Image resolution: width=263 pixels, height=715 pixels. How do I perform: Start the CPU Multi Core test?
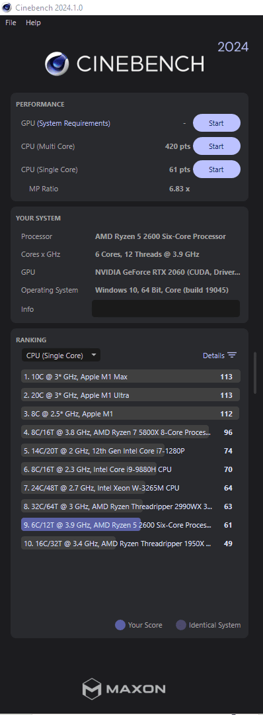click(217, 146)
